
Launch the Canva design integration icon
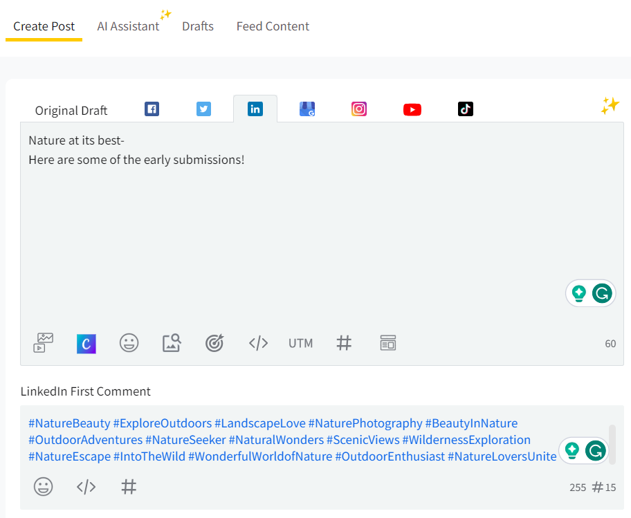(86, 343)
